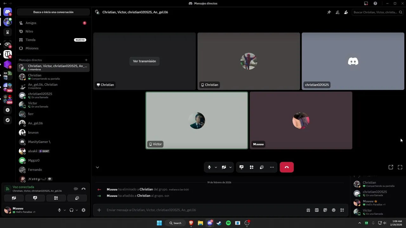Open the inbox icon in title bar
Screen dimensions: 406x228
point(366,3)
